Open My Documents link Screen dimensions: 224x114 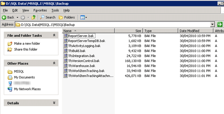[x=24, y=77]
